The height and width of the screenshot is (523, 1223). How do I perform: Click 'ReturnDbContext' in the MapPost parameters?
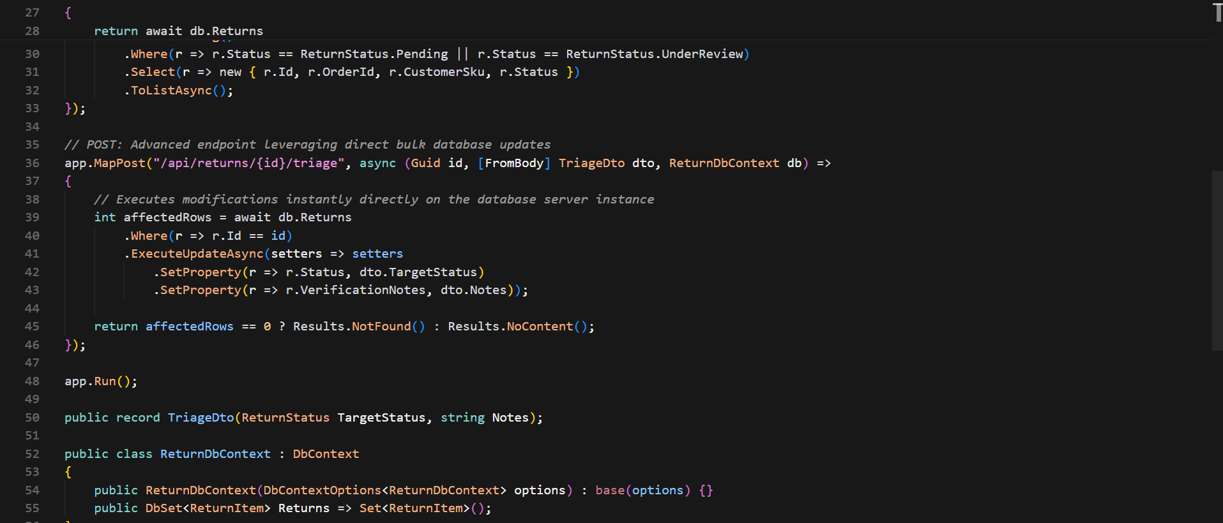click(x=724, y=163)
